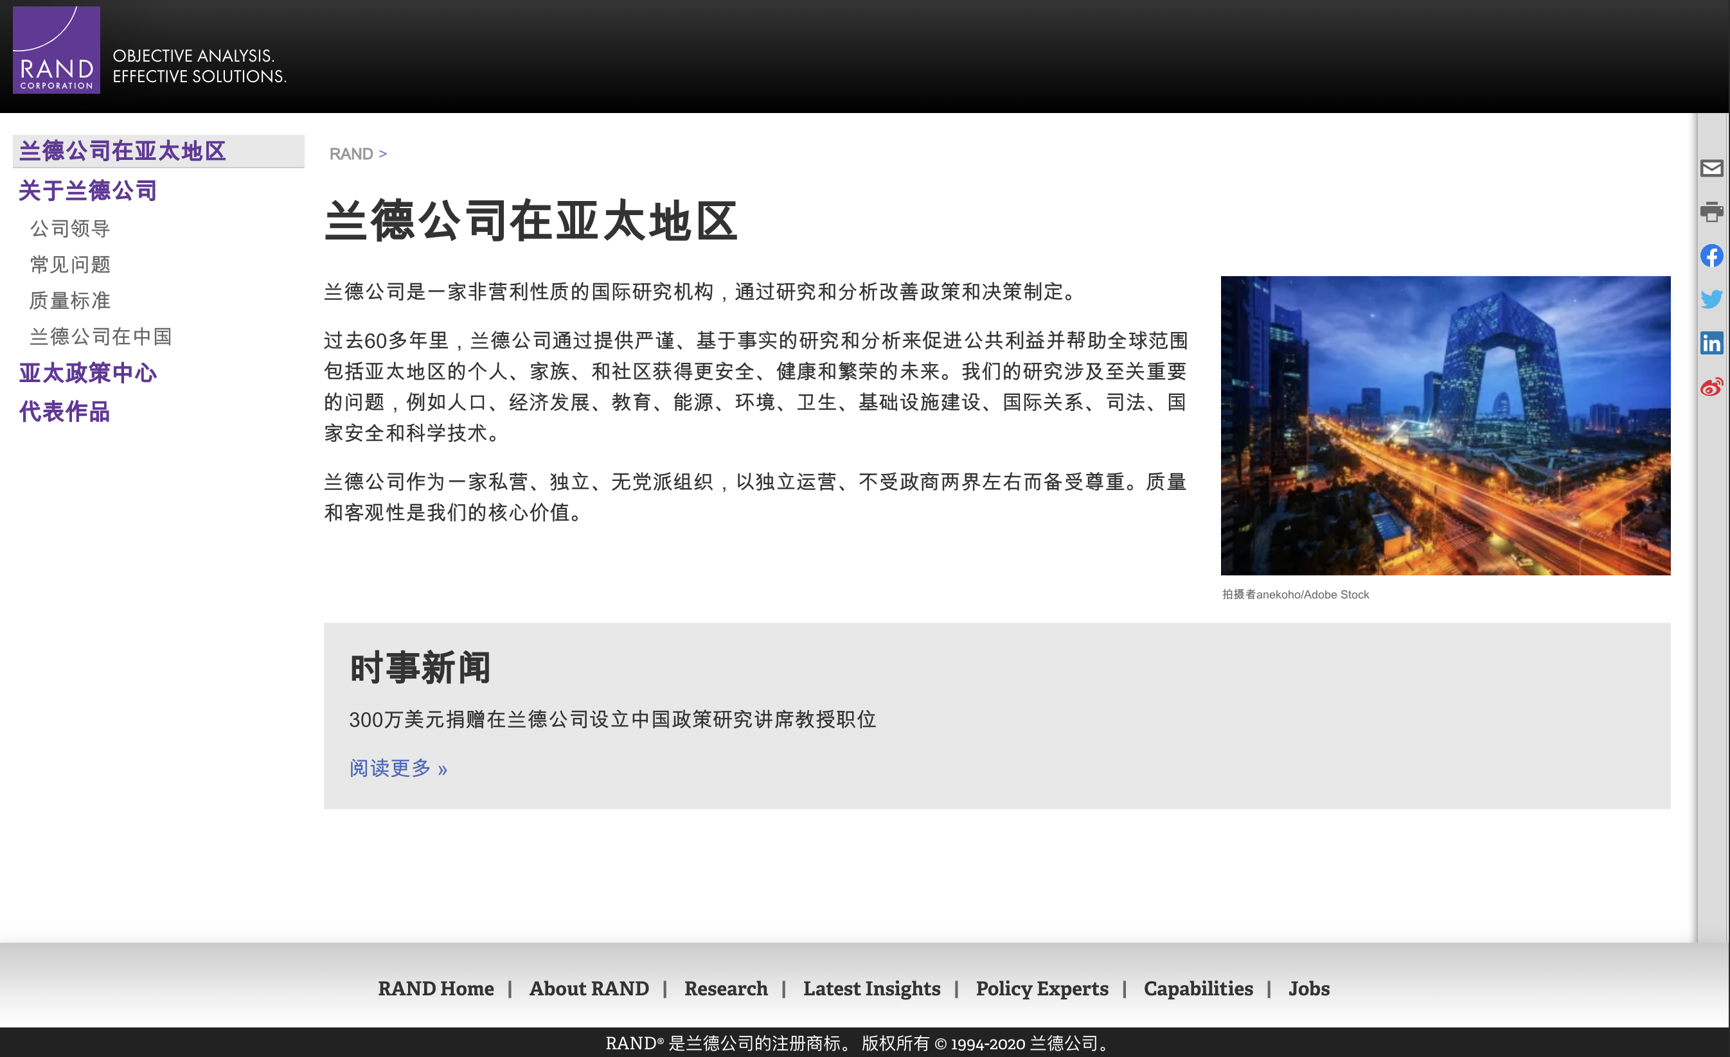Open the 亚太政策中心 sidebar section
Viewport: 1730px width, 1057px height.
[88, 373]
